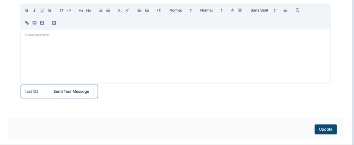The height and width of the screenshot is (145, 354).
Task: Insert an image
Action: click(34, 23)
